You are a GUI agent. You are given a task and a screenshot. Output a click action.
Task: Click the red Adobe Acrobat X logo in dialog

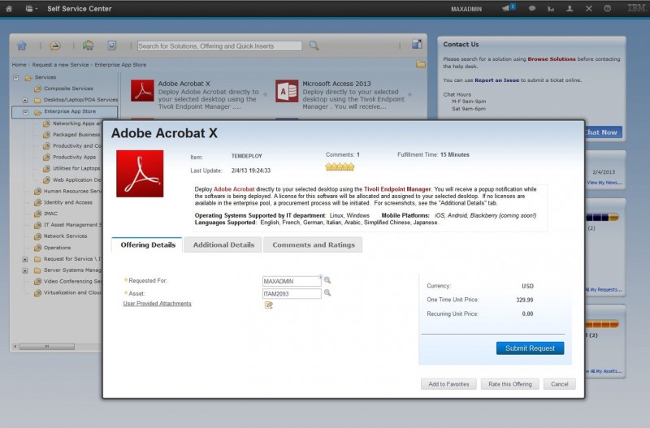[140, 173]
